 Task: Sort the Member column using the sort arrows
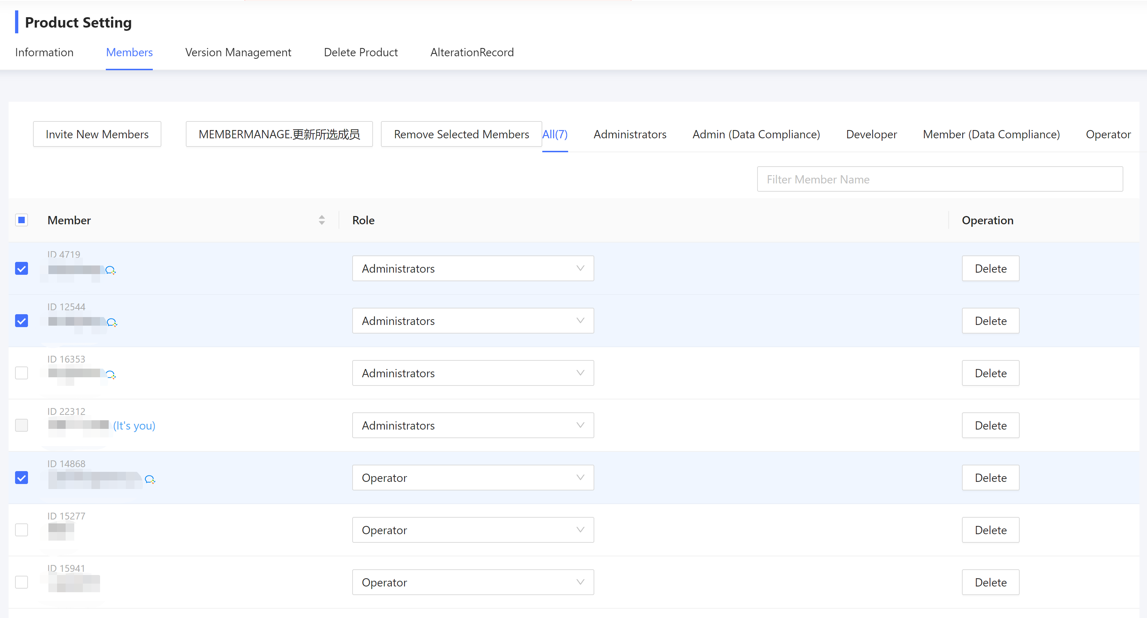321,220
